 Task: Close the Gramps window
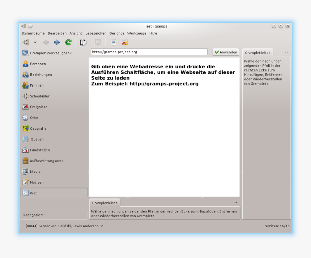(287, 26)
